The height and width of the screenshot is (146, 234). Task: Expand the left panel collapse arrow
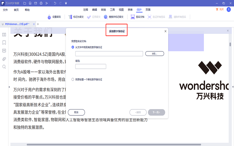click(x=9, y=87)
